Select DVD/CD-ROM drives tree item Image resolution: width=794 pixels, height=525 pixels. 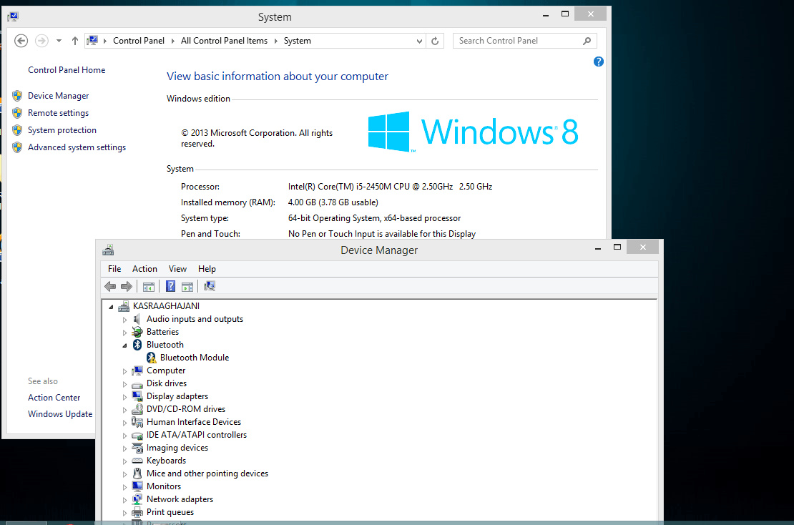186,409
